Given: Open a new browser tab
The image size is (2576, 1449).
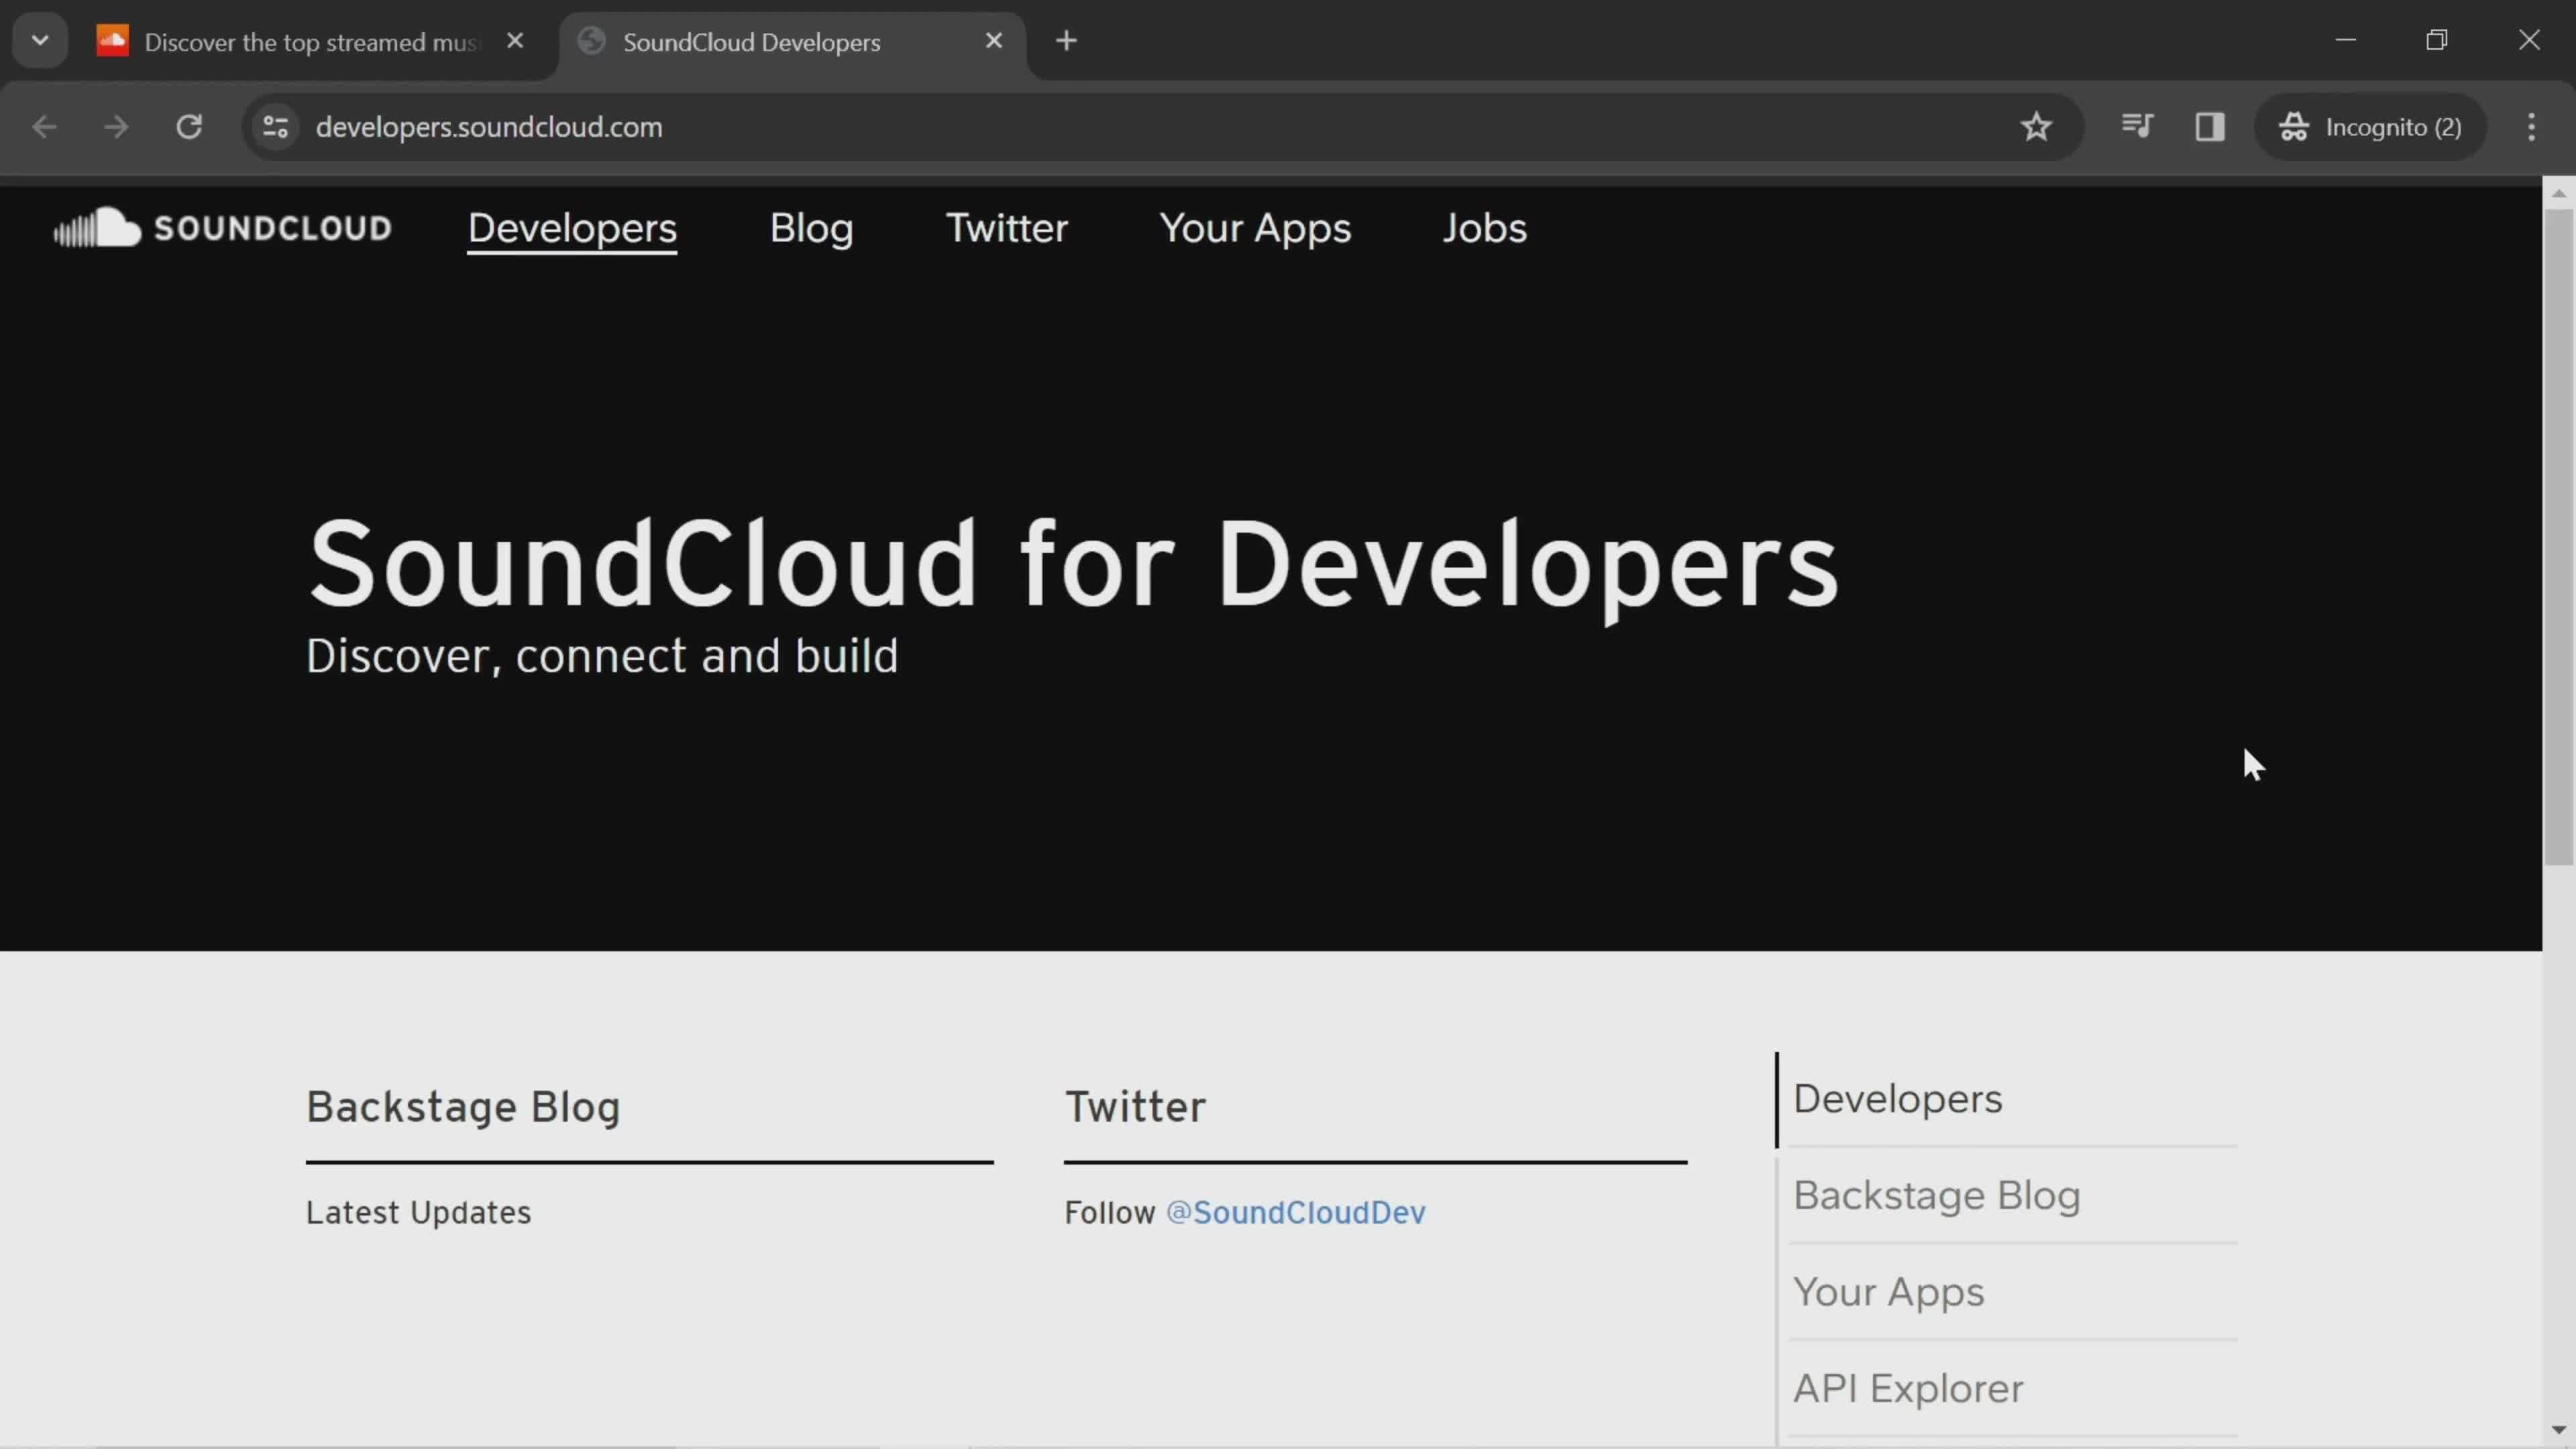Looking at the screenshot, I should pyautogui.click(x=1067, y=41).
